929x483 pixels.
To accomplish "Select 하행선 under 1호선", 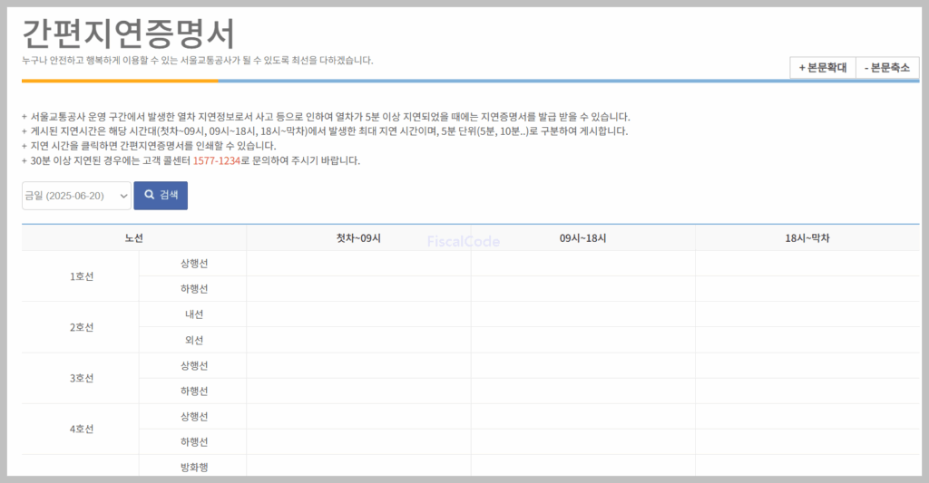I will 193,289.
